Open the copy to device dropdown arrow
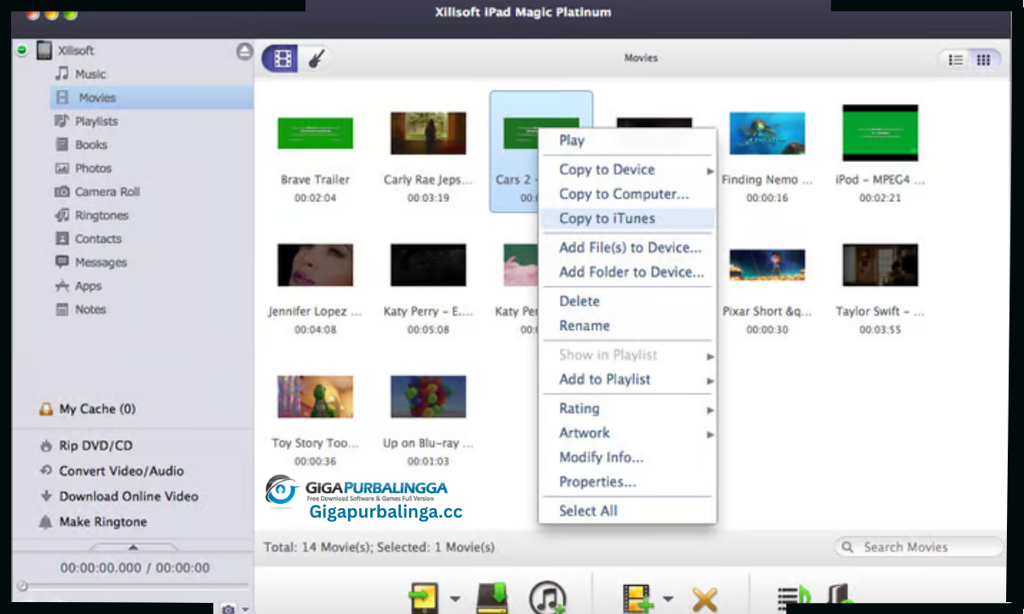 (x=454, y=600)
